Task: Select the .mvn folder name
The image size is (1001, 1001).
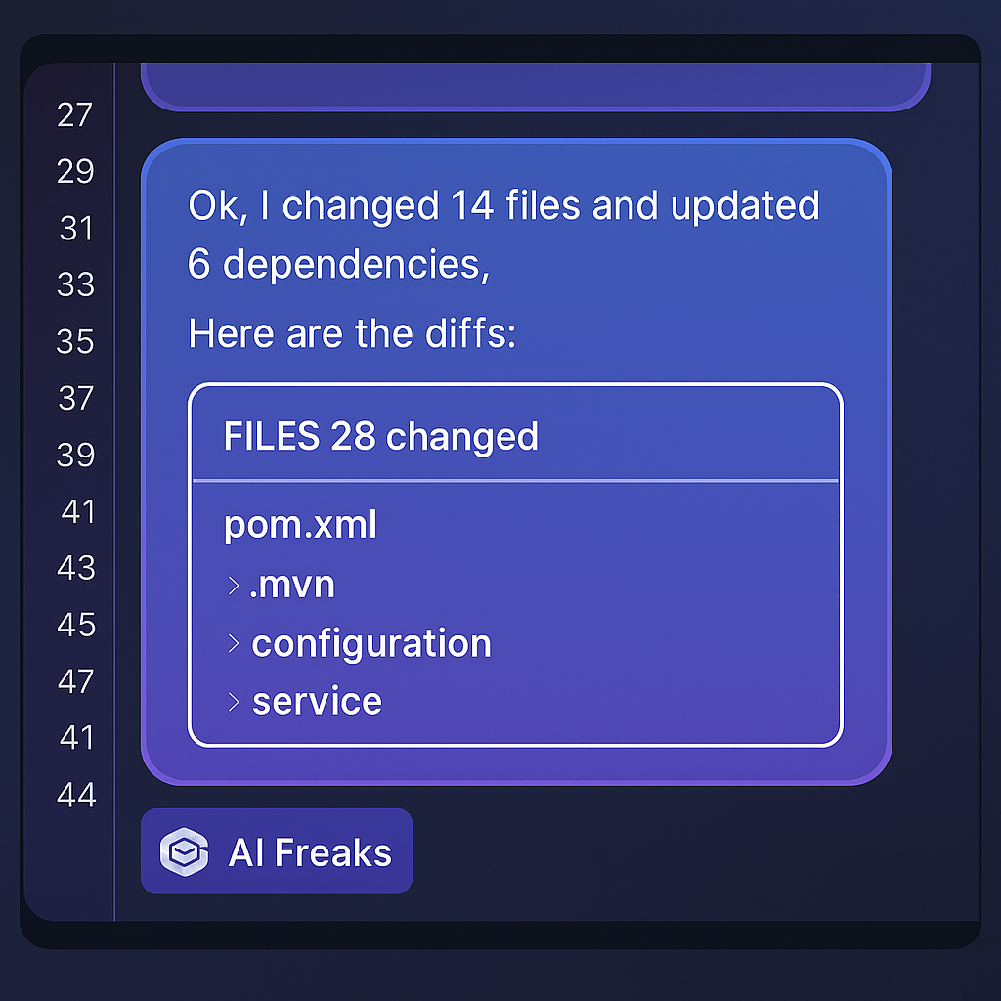Action: coord(292,585)
